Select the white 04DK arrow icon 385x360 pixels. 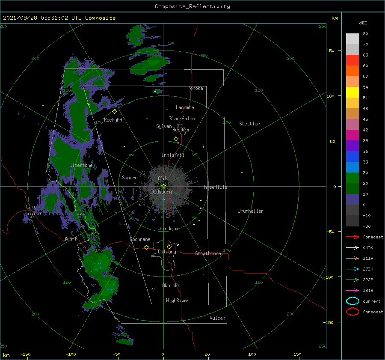pyautogui.click(x=352, y=248)
